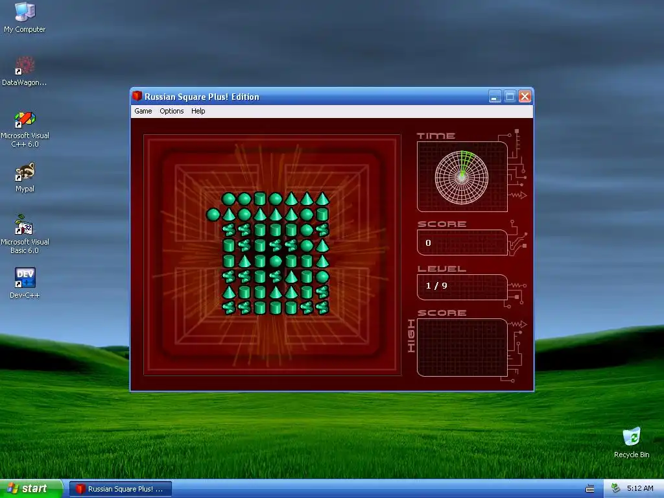Click the clock showing 5:12 AM
The image size is (664, 498).
tap(640, 488)
